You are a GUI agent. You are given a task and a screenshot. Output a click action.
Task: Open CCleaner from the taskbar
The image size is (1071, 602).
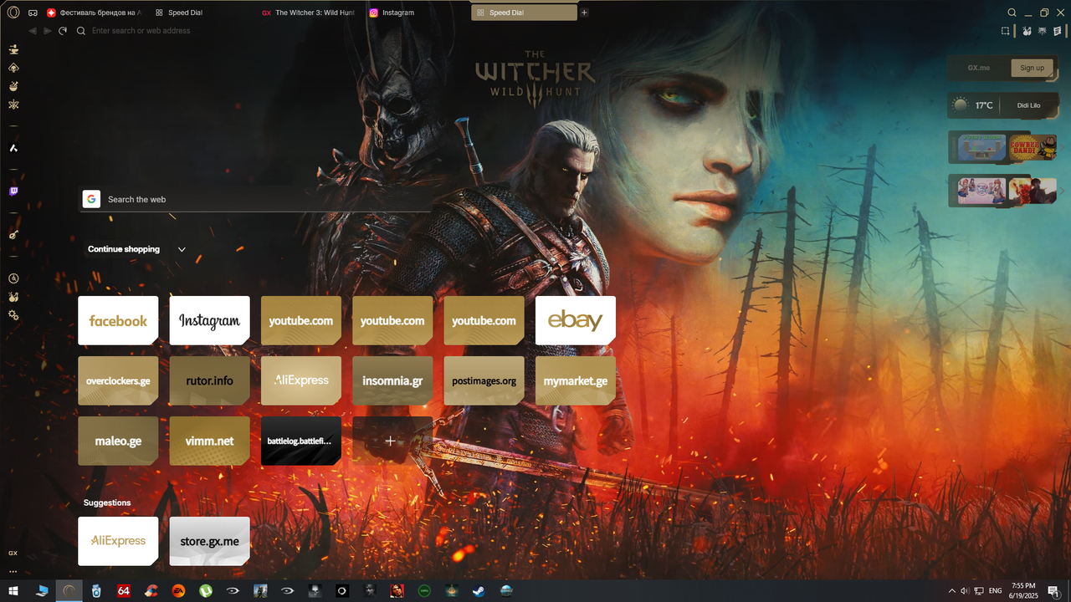[151, 591]
